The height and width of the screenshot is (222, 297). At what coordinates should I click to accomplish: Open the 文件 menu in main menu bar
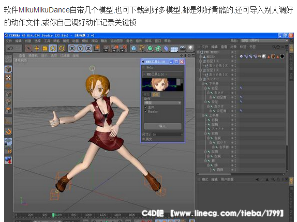[x=9, y=41]
